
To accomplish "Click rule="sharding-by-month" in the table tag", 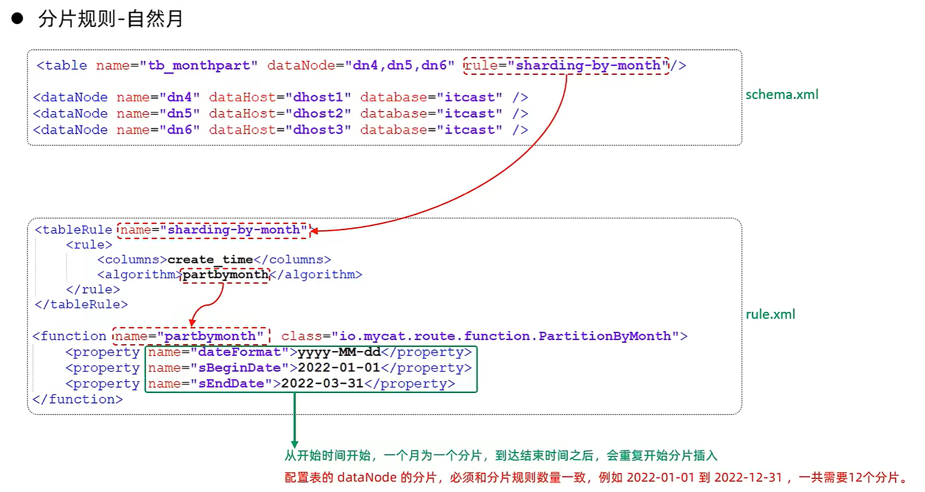I will point(566,65).
